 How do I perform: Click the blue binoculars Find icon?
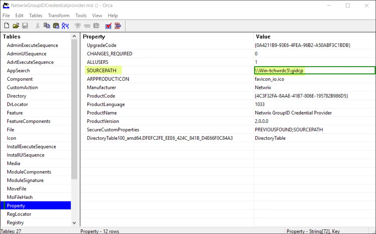65,26
